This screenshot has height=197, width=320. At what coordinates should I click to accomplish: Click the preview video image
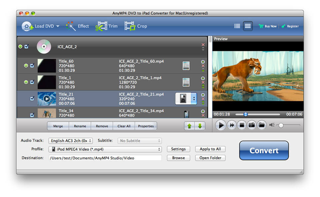258,76
